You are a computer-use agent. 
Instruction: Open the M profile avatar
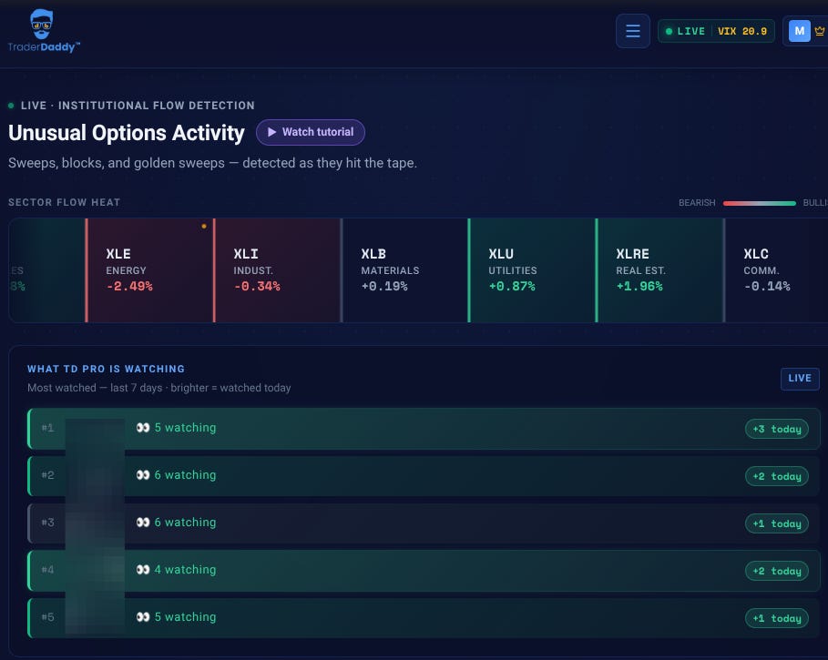click(x=799, y=31)
